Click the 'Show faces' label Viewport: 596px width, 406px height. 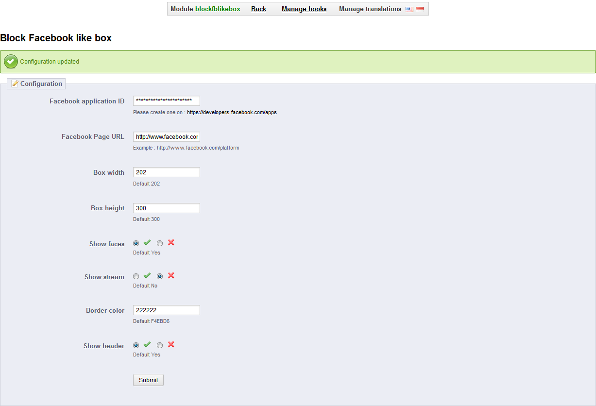(107, 244)
